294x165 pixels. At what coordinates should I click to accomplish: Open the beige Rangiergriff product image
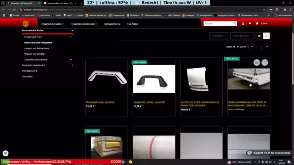107,77
